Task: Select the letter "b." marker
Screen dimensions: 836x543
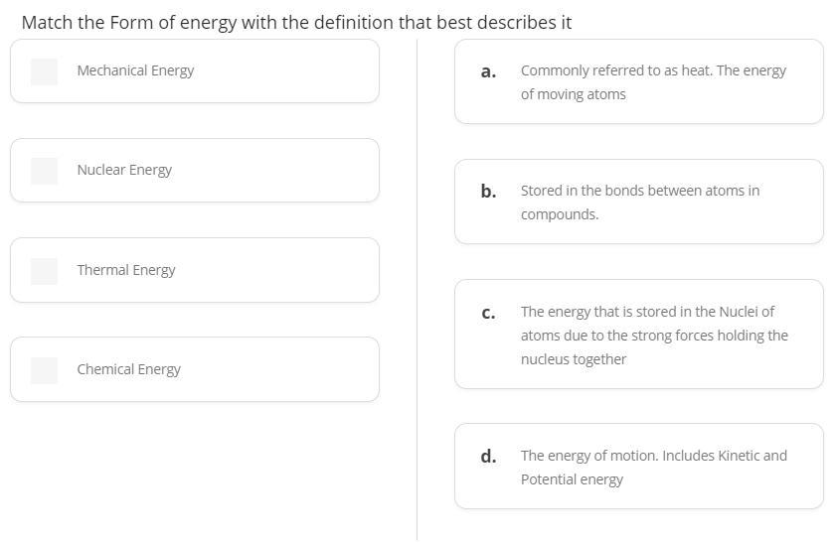Action: point(488,192)
